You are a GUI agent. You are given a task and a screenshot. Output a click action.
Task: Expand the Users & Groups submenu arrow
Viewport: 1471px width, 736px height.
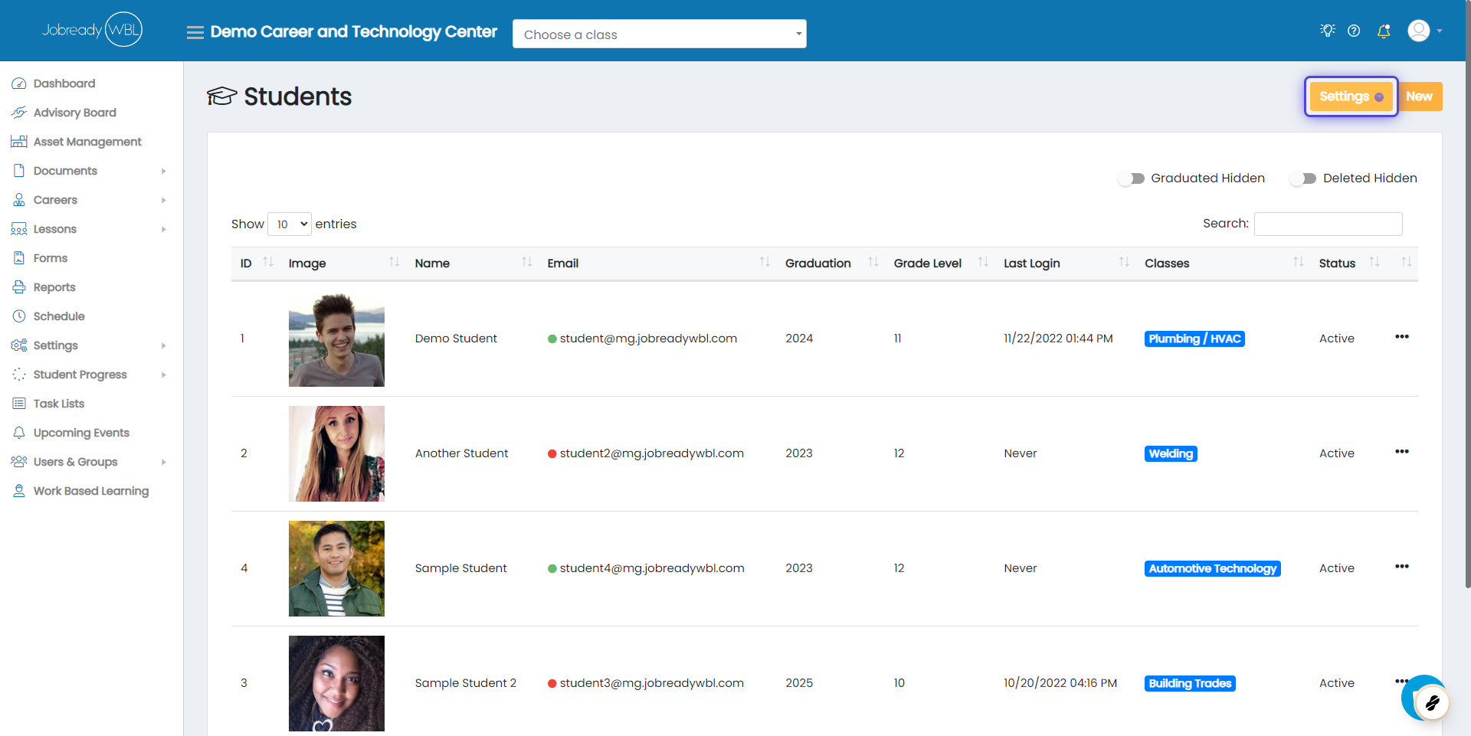(164, 462)
